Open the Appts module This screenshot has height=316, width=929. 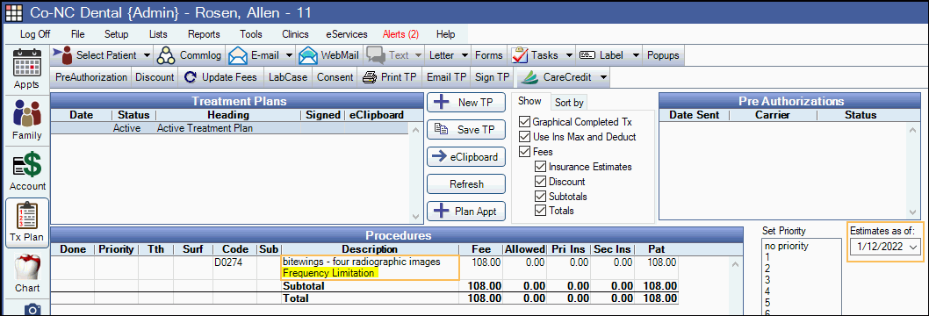click(x=26, y=68)
